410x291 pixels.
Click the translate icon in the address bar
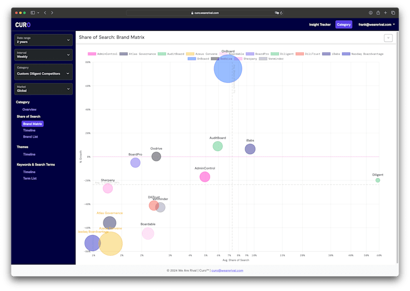(276, 13)
